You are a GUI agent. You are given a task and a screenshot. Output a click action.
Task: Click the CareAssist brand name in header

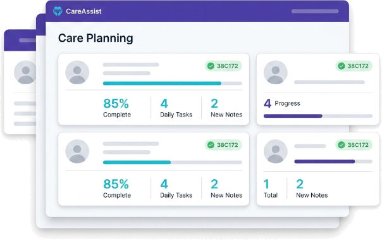click(83, 11)
